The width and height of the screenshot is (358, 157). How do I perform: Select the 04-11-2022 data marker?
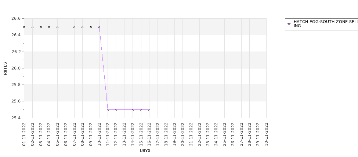49,27
